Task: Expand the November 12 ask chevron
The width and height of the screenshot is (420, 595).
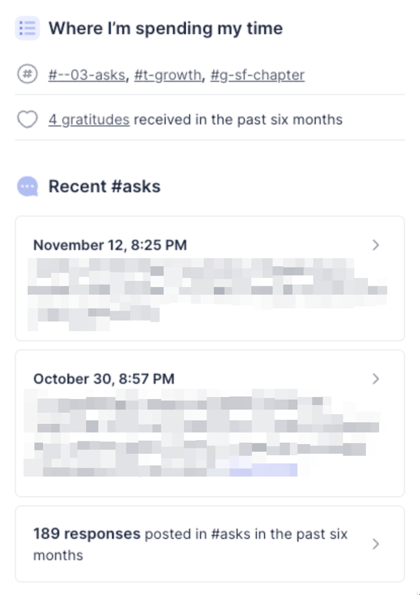Action: [x=375, y=245]
